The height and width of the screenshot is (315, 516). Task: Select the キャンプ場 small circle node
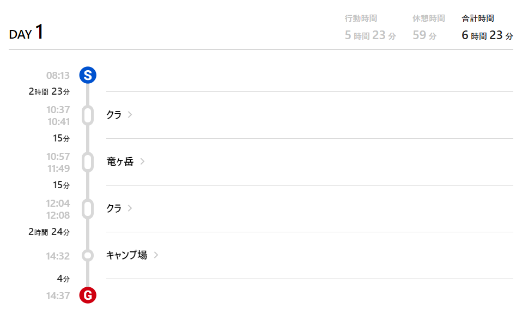pyautogui.click(x=88, y=255)
